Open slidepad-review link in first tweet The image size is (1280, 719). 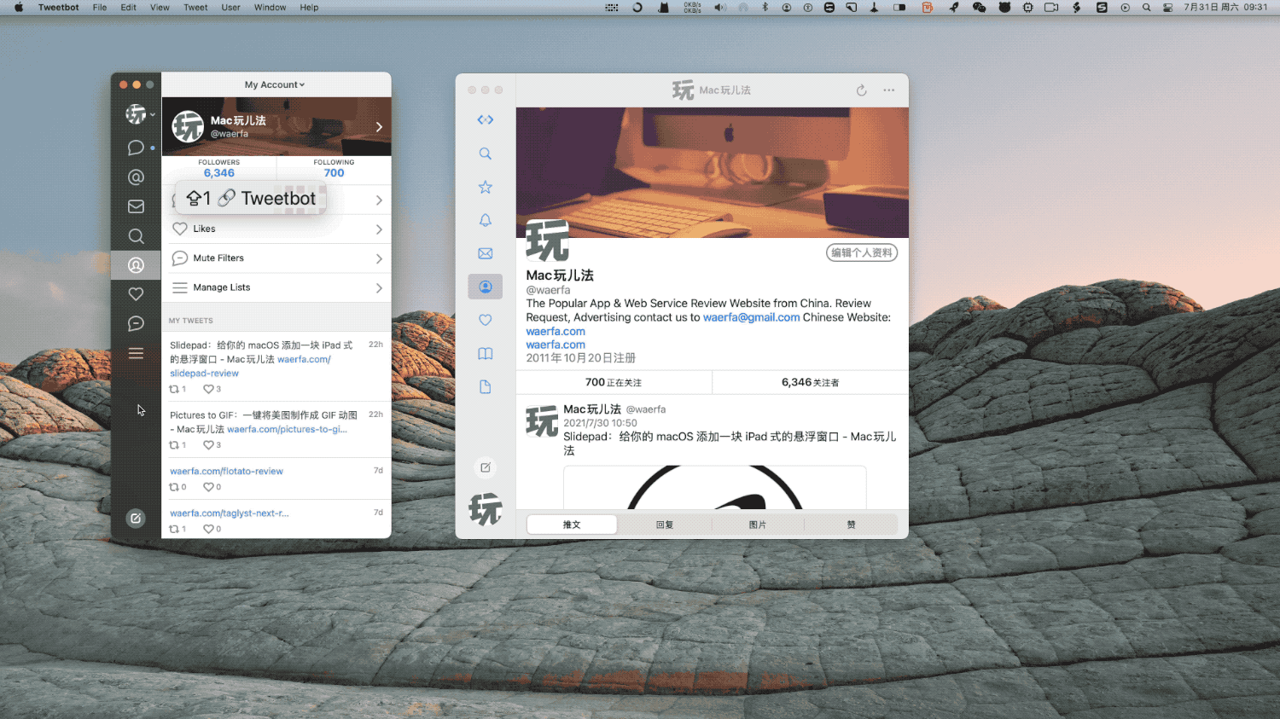pos(204,374)
